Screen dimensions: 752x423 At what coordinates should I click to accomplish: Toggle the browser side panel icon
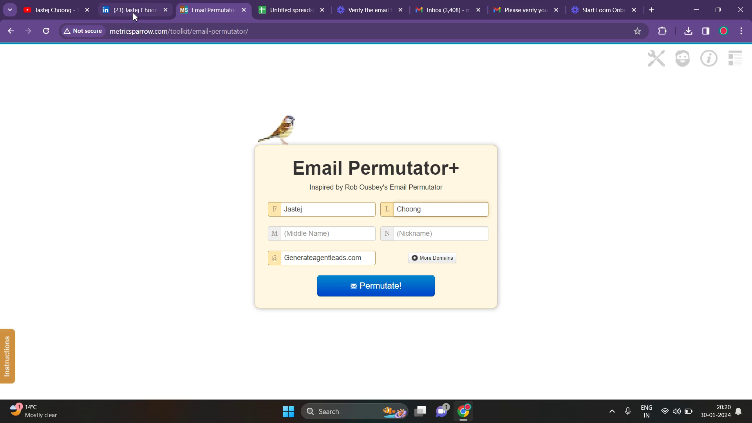tap(706, 31)
